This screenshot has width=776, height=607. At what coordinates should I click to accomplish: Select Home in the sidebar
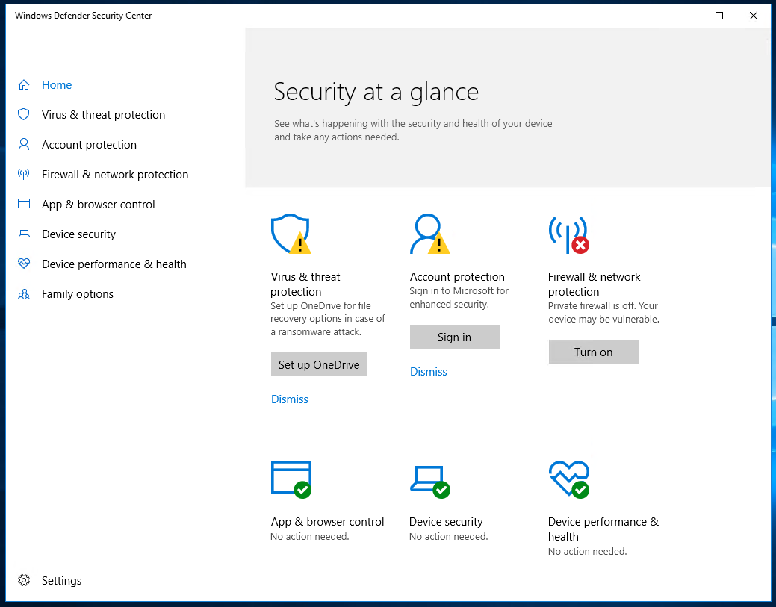[x=57, y=85]
